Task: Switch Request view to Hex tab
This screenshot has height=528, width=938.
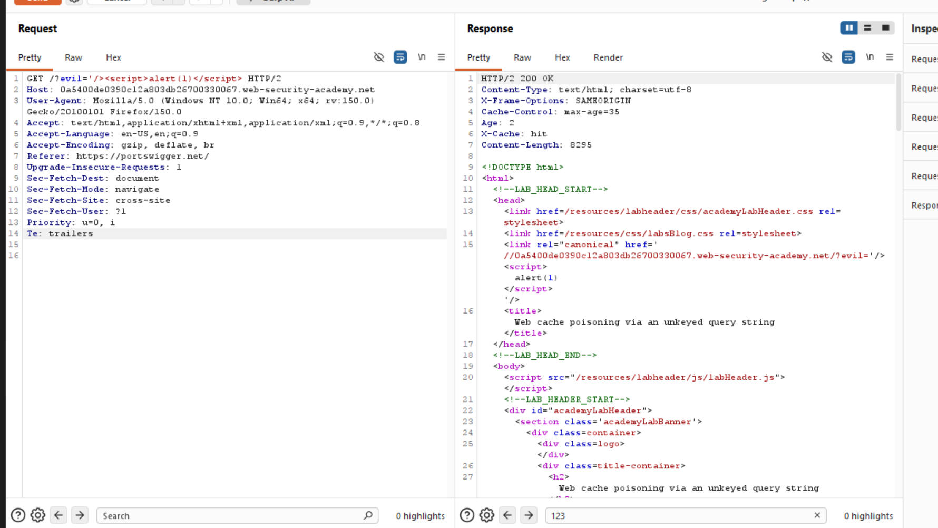Action: [113, 57]
